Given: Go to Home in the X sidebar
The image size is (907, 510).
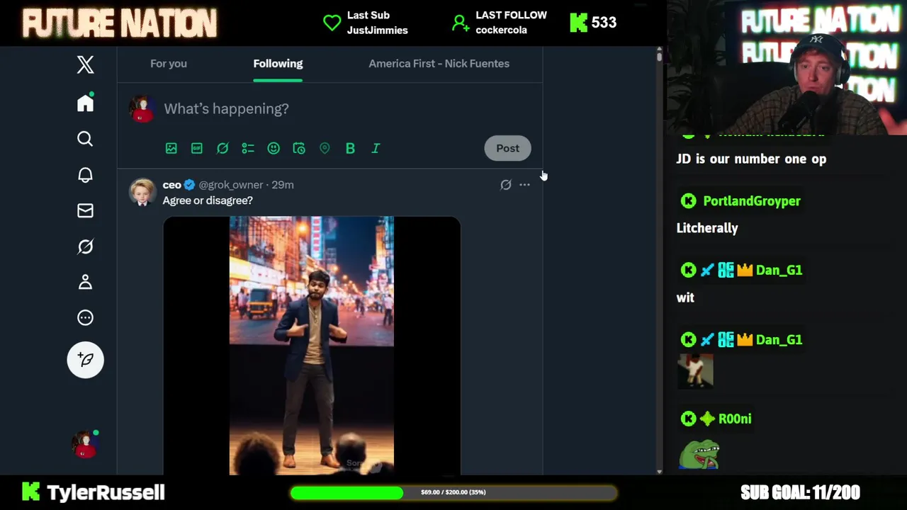Looking at the screenshot, I should click(x=85, y=103).
